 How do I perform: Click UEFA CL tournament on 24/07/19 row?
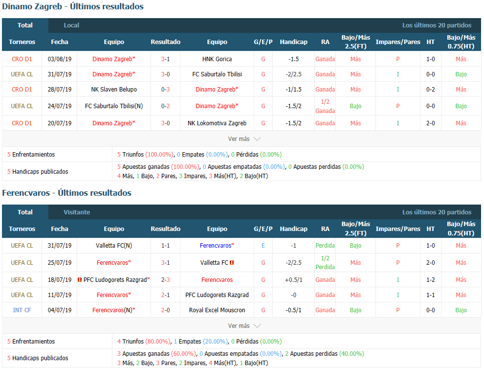click(x=22, y=106)
